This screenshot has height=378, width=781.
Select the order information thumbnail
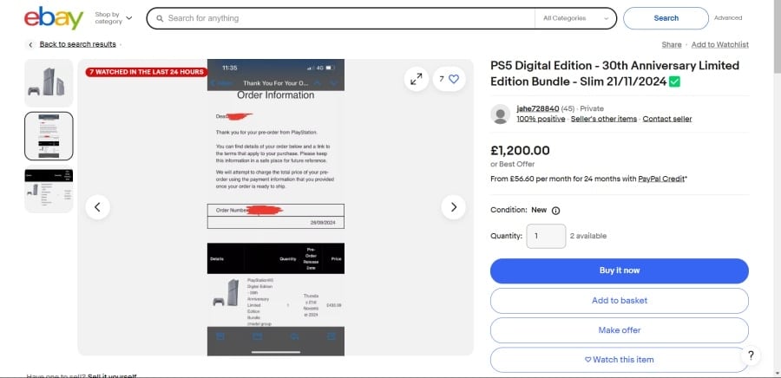49,136
